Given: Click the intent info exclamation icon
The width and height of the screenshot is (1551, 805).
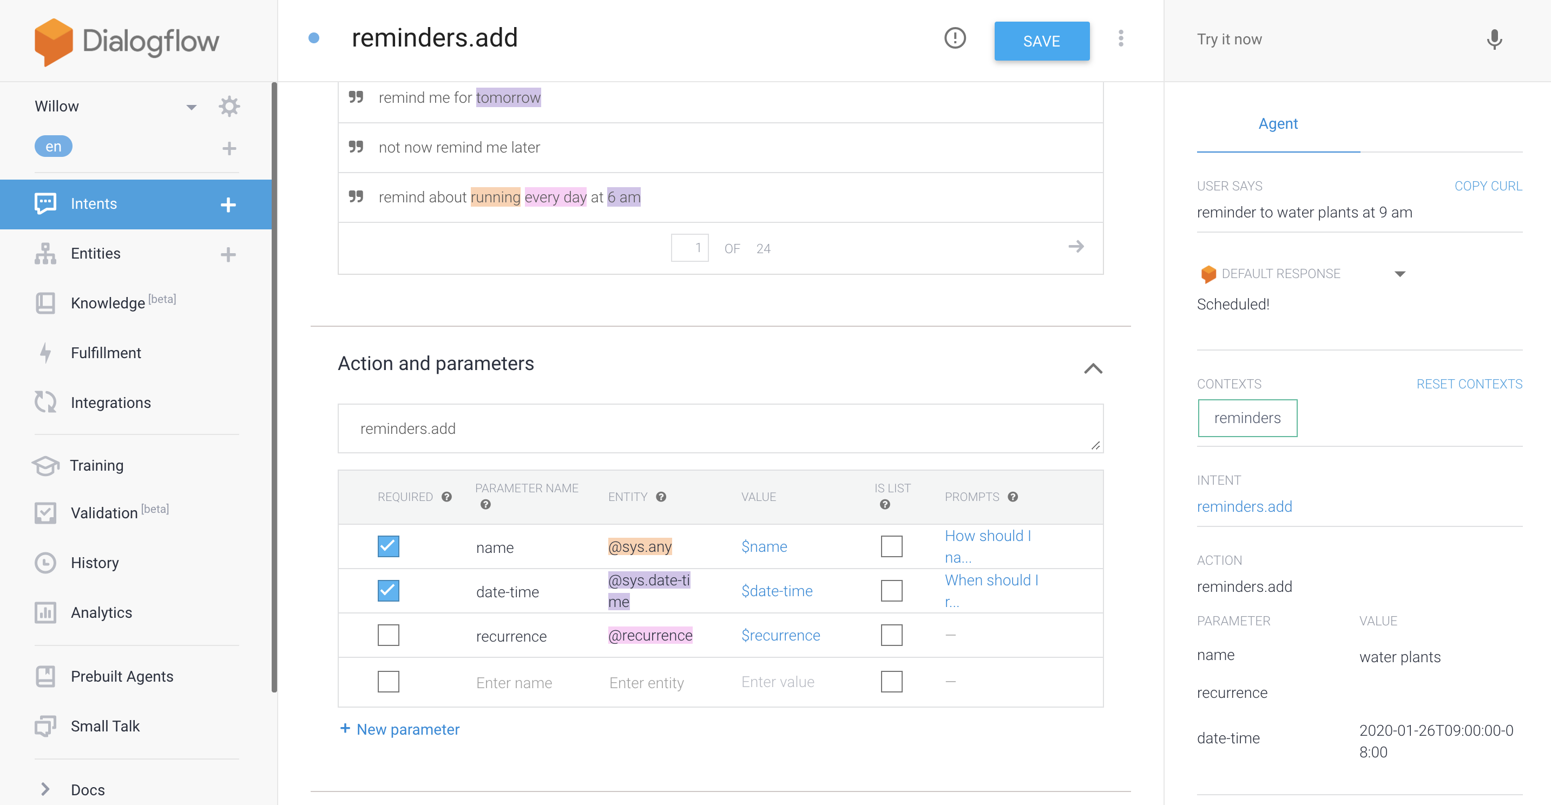Looking at the screenshot, I should [x=954, y=38].
